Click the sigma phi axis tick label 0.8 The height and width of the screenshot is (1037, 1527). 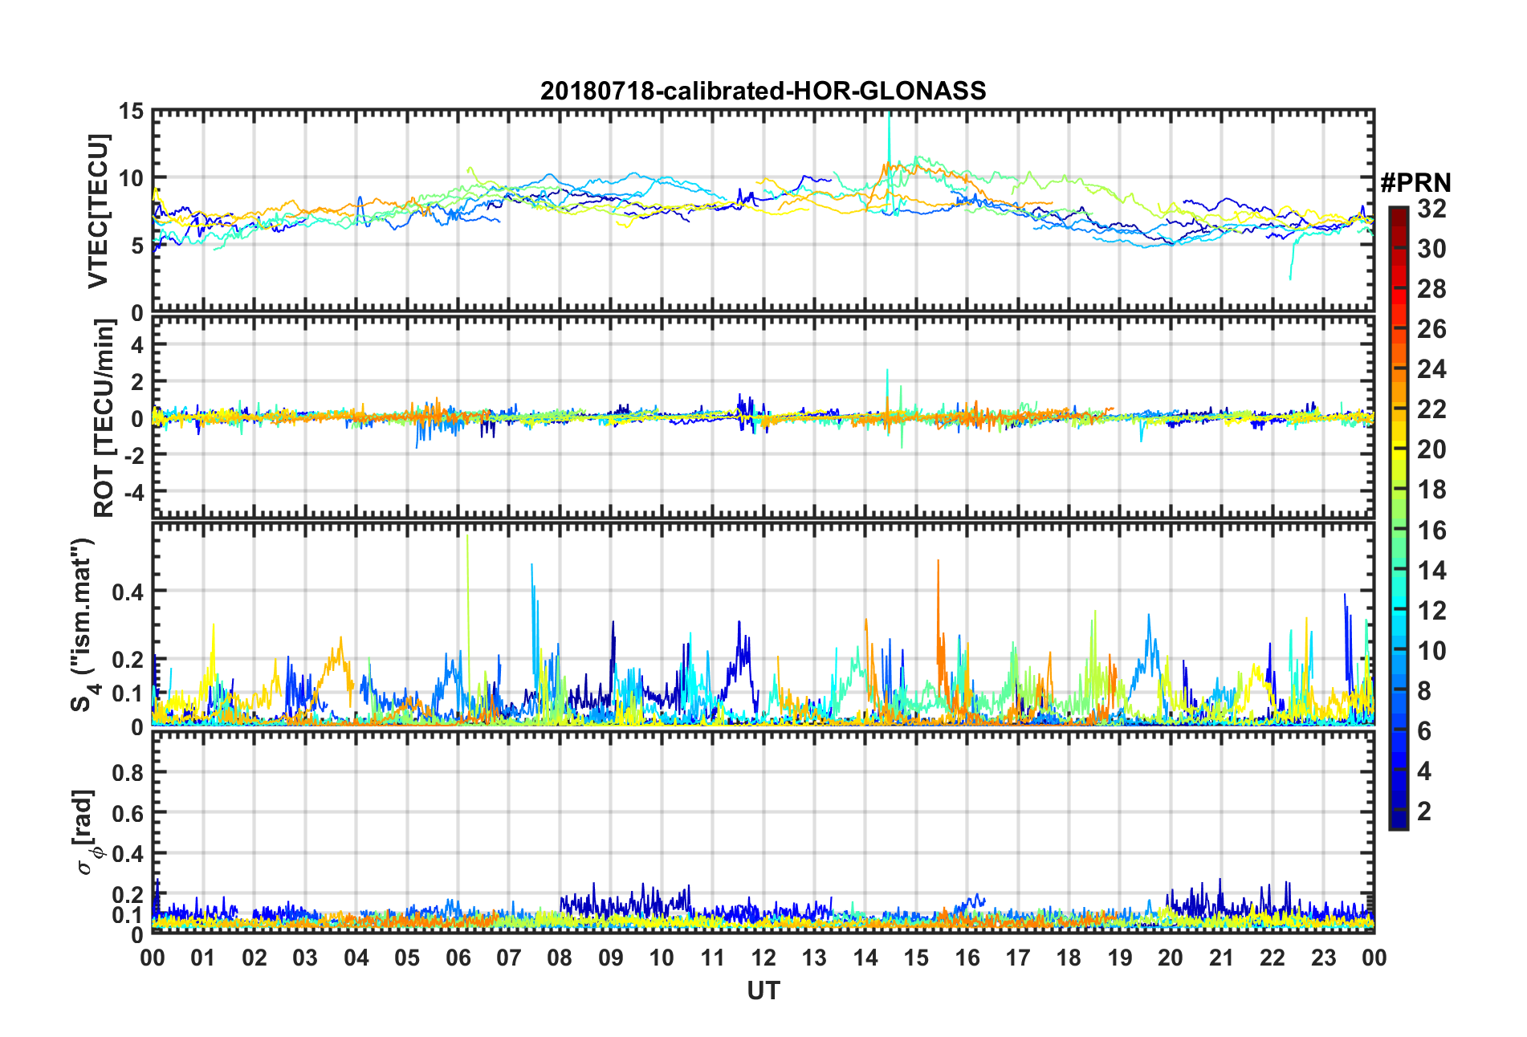pyautogui.click(x=128, y=773)
